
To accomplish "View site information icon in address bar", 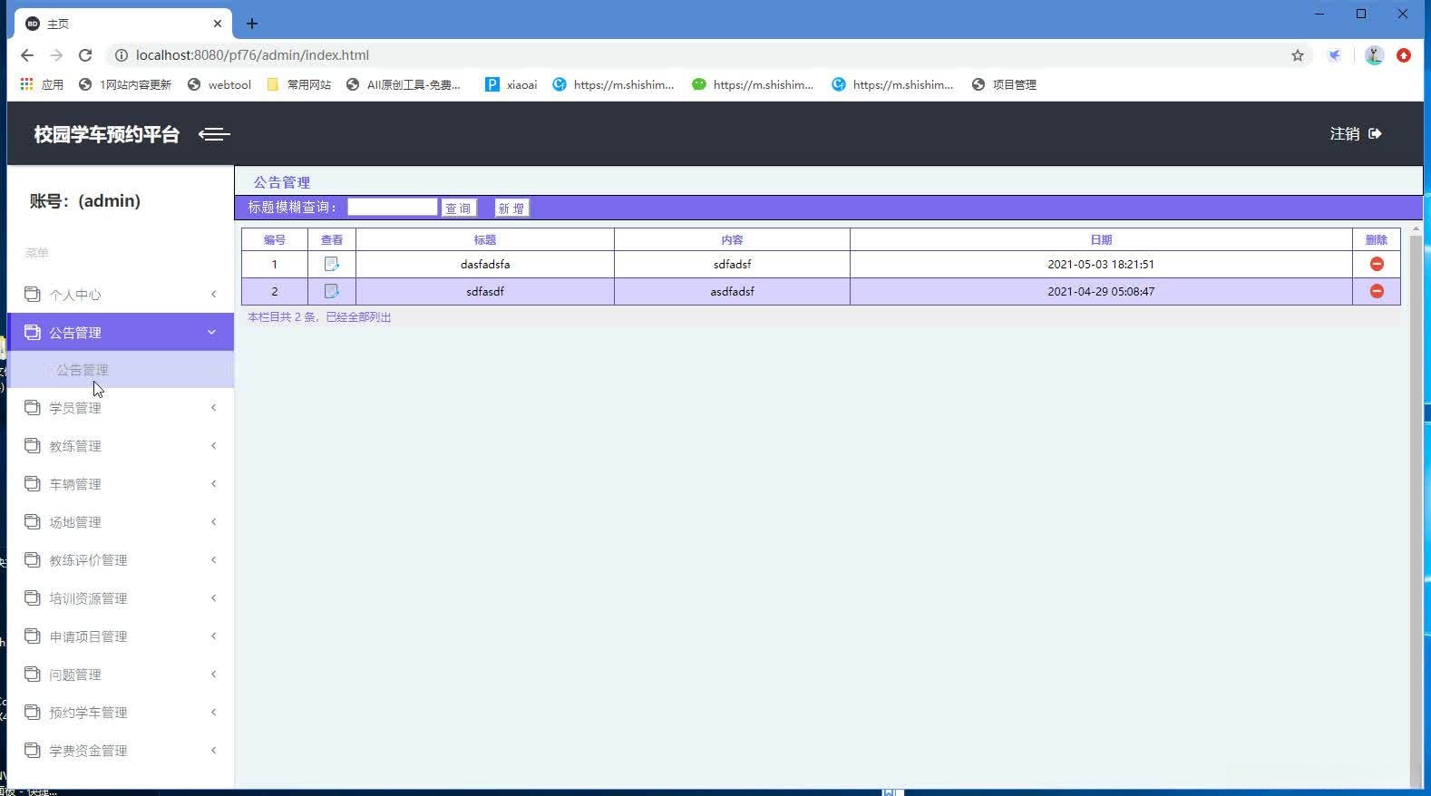I will pos(121,55).
